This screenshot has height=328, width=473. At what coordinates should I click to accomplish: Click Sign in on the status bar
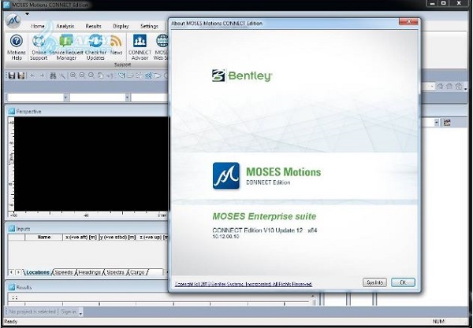68,311
